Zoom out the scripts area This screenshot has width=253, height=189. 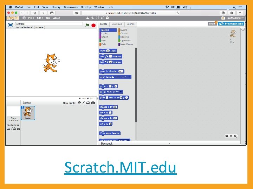[227, 136]
